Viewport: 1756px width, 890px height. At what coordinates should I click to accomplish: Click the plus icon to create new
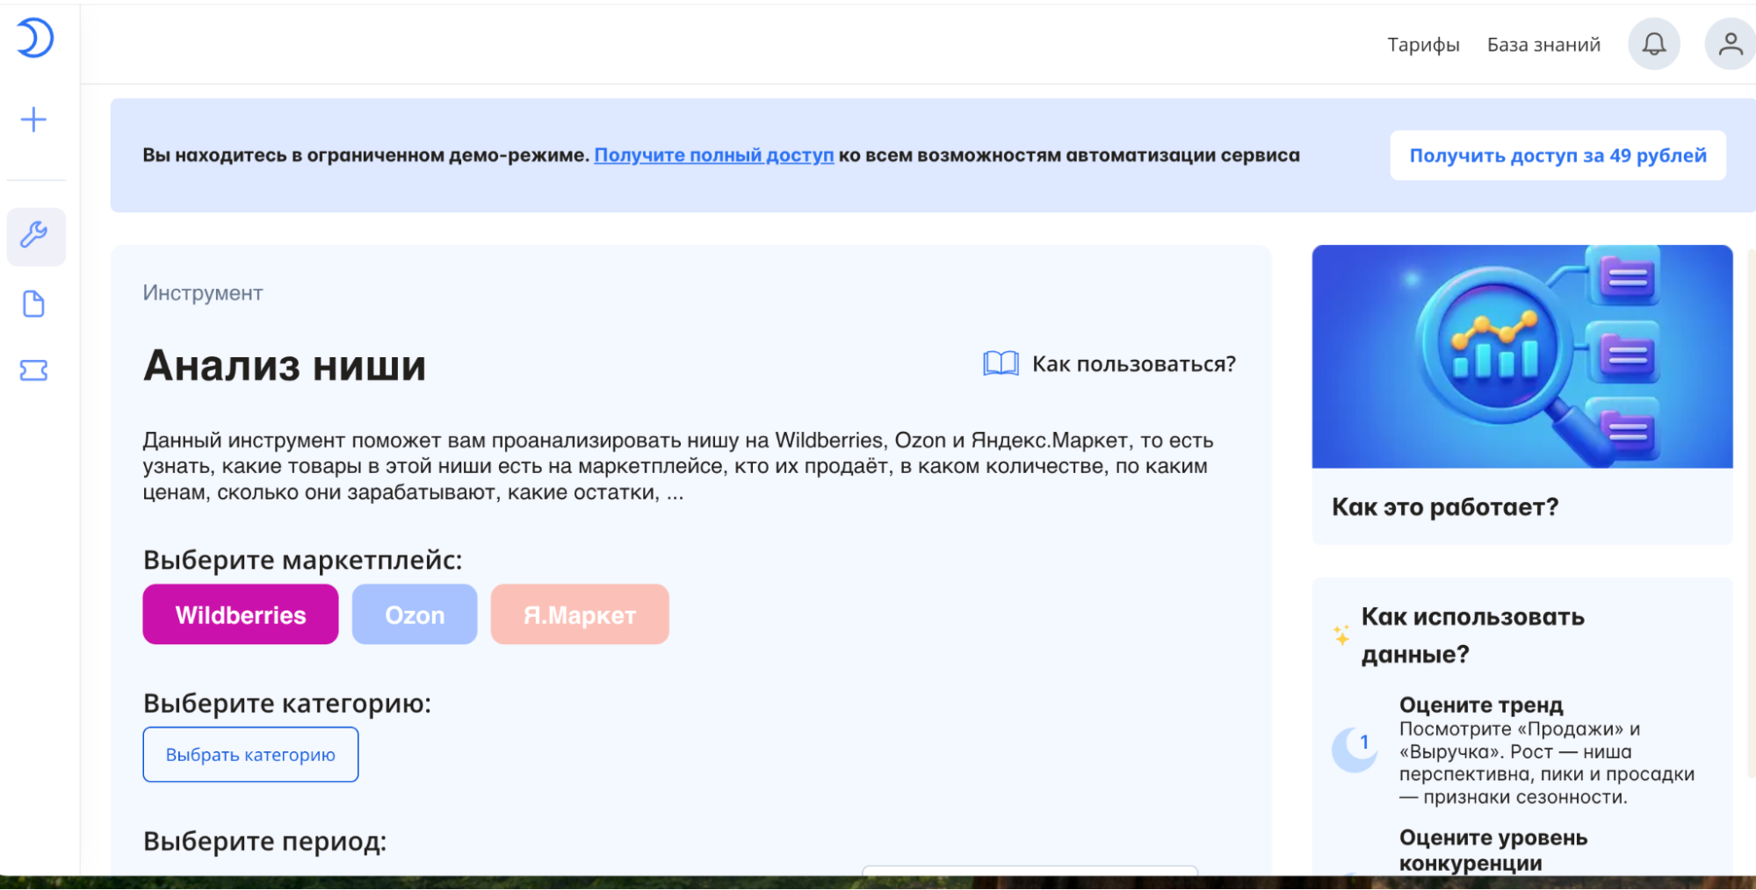pos(33,118)
